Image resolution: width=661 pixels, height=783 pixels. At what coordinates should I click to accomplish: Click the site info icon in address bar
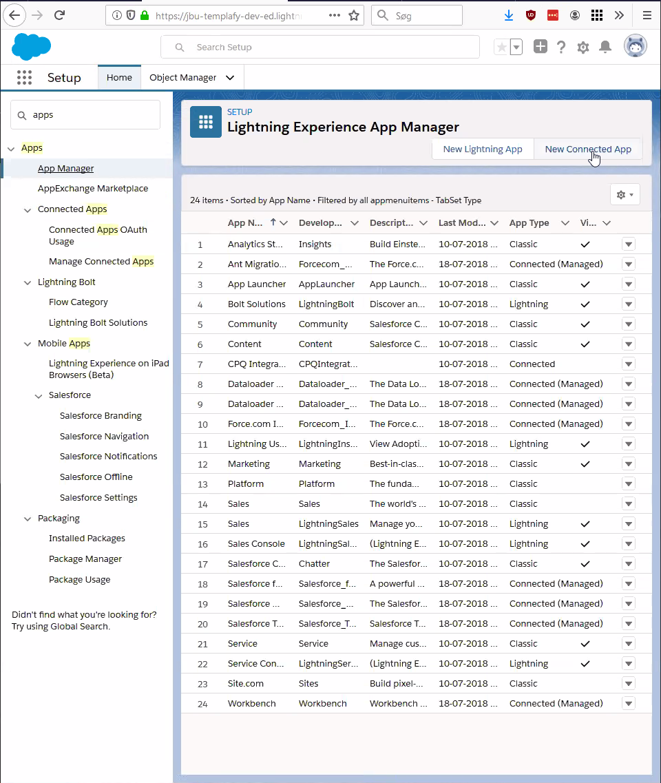(117, 15)
